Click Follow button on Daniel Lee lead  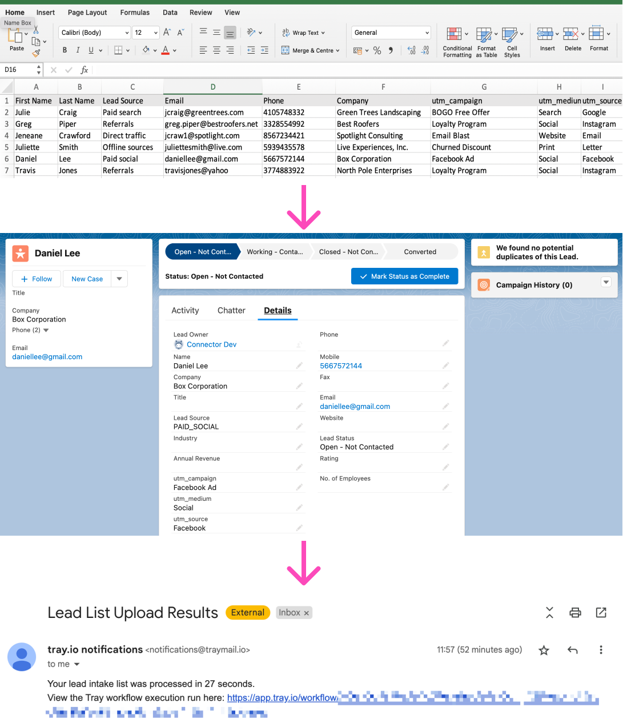37,279
